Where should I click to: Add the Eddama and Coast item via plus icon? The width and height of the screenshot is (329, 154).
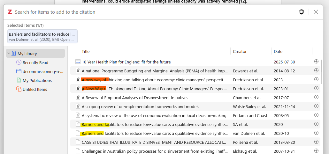(316, 115)
